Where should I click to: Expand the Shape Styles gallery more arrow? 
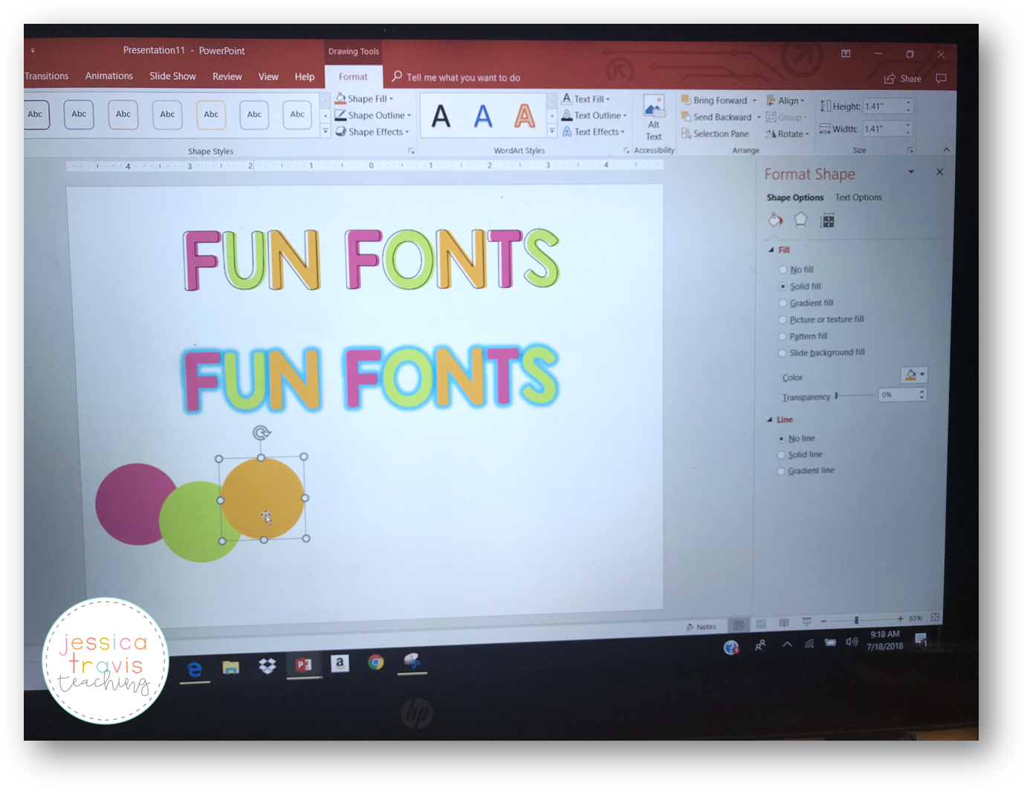[325, 132]
